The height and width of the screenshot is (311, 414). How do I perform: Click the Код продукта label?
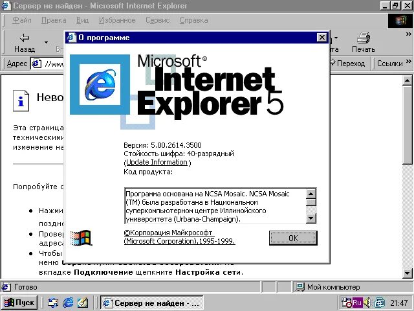(148, 172)
